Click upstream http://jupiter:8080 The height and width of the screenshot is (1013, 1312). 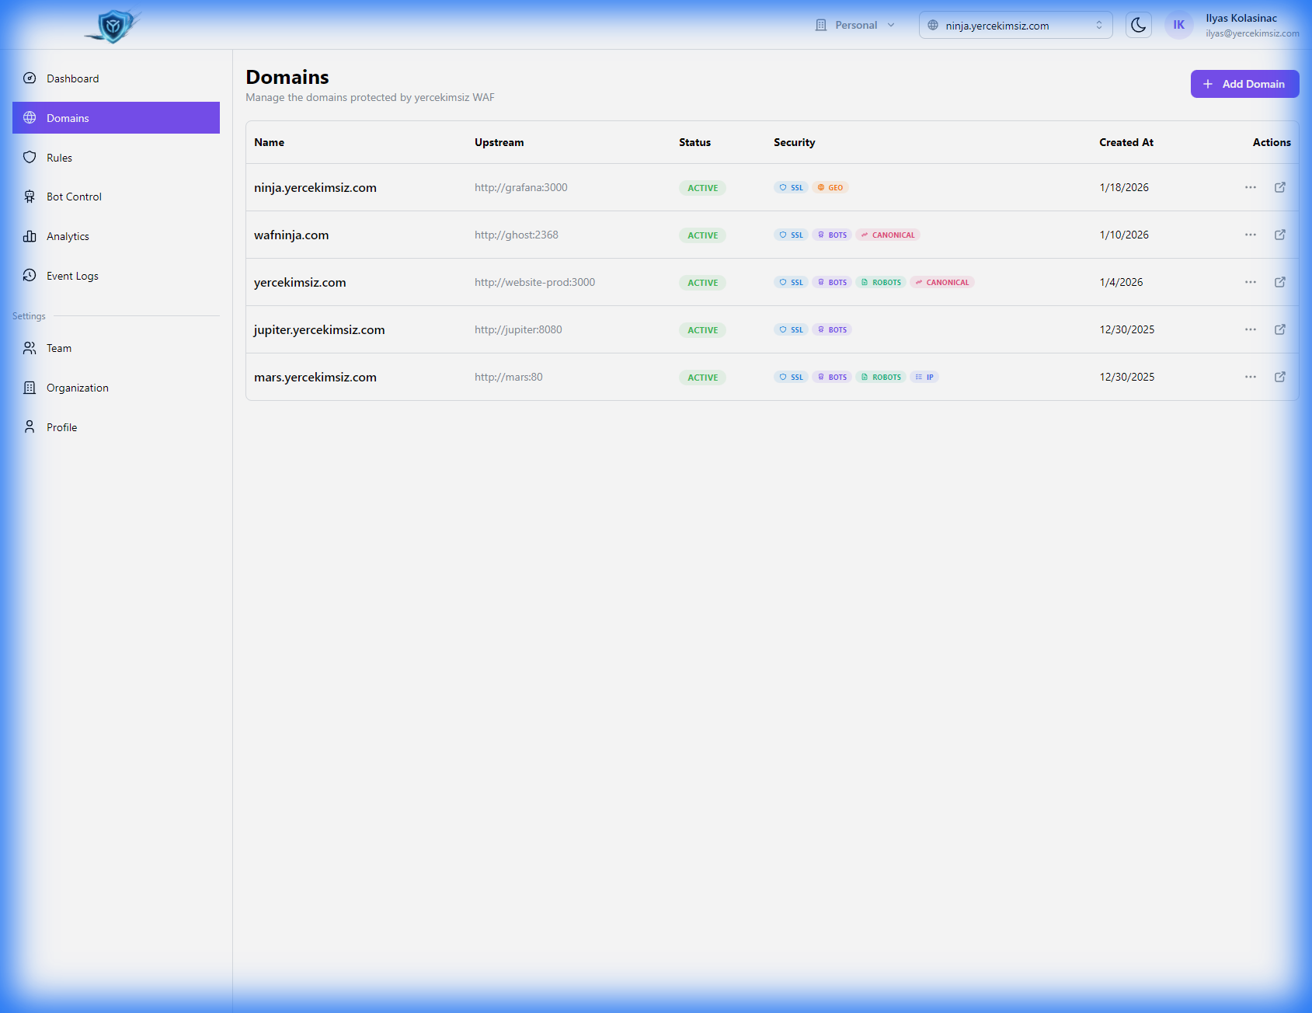point(518,329)
